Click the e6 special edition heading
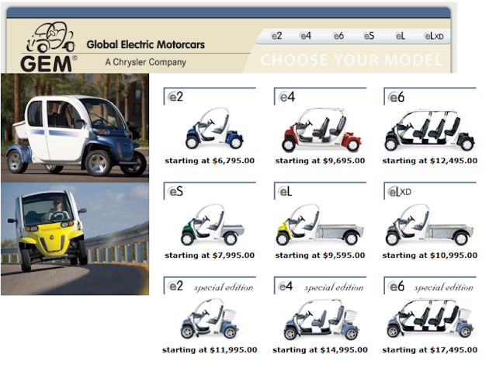The width and height of the screenshot is (496, 368). tap(431, 286)
